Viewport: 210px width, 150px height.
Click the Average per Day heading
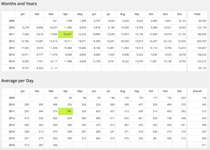coord(17,81)
